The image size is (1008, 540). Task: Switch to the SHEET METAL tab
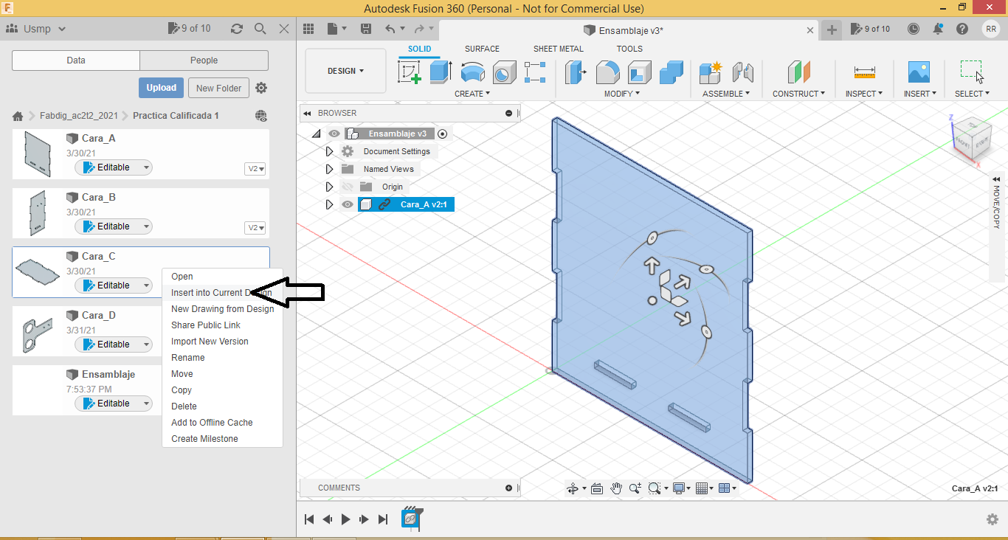tap(558, 49)
